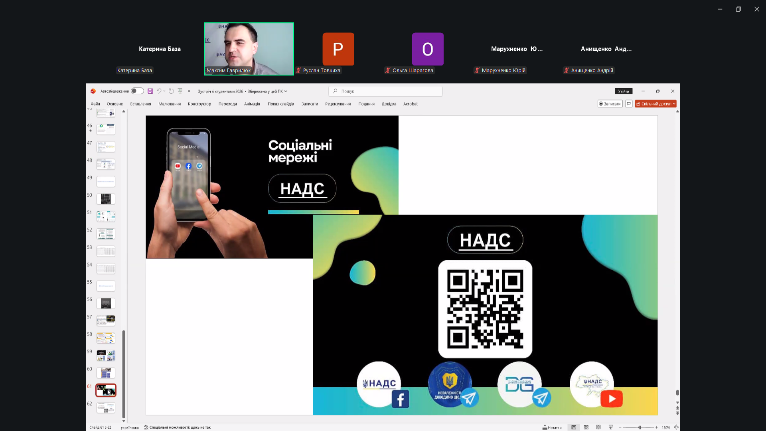Screen dimensions: 766x431
Task: Click the українська language indicator
Action: point(130,427)
